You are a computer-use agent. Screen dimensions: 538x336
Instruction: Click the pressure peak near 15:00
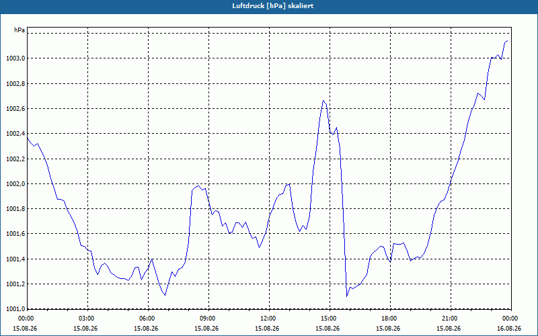(323, 101)
